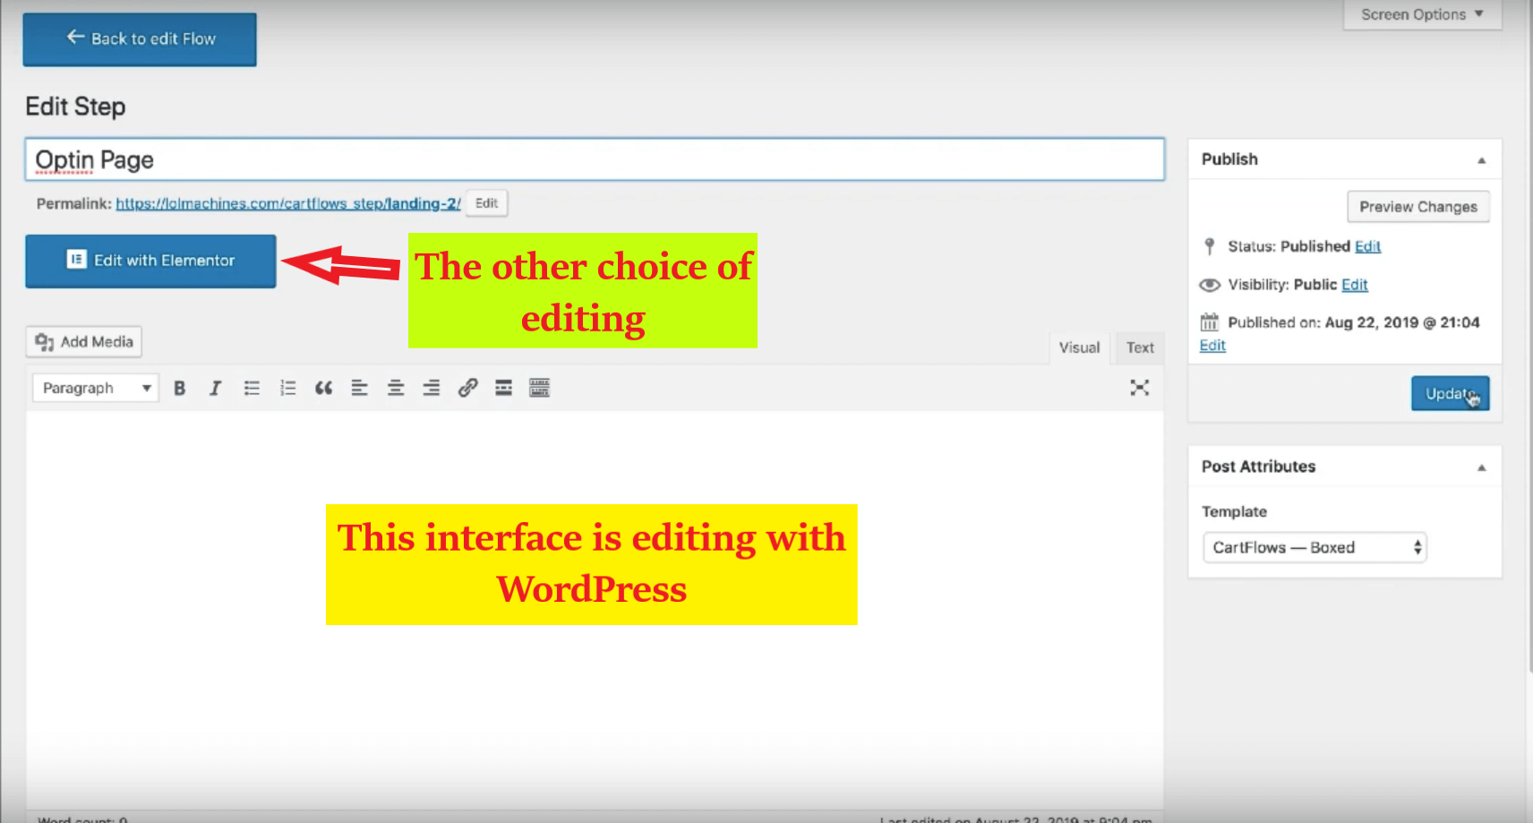Click the insert link icon

pos(467,388)
